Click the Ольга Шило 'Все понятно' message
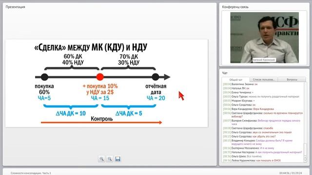Screen dimensions: 312x175 point(243,157)
